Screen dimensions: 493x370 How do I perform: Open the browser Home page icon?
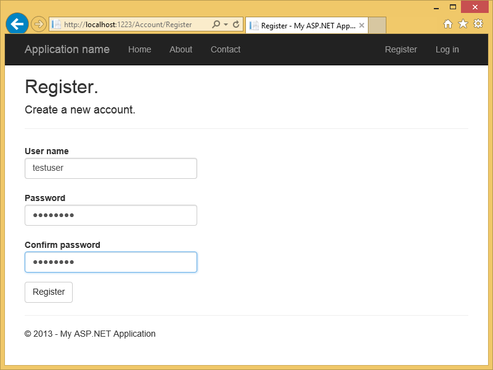pyautogui.click(x=448, y=24)
